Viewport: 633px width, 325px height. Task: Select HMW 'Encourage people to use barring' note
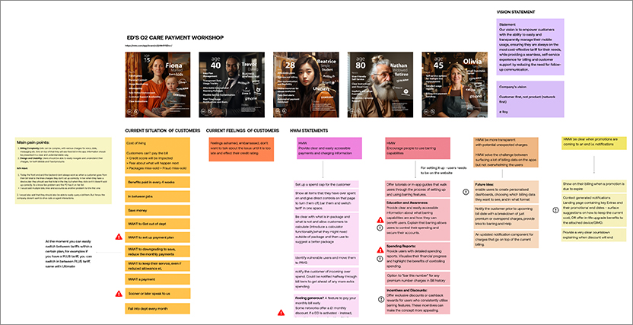click(x=418, y=148)
